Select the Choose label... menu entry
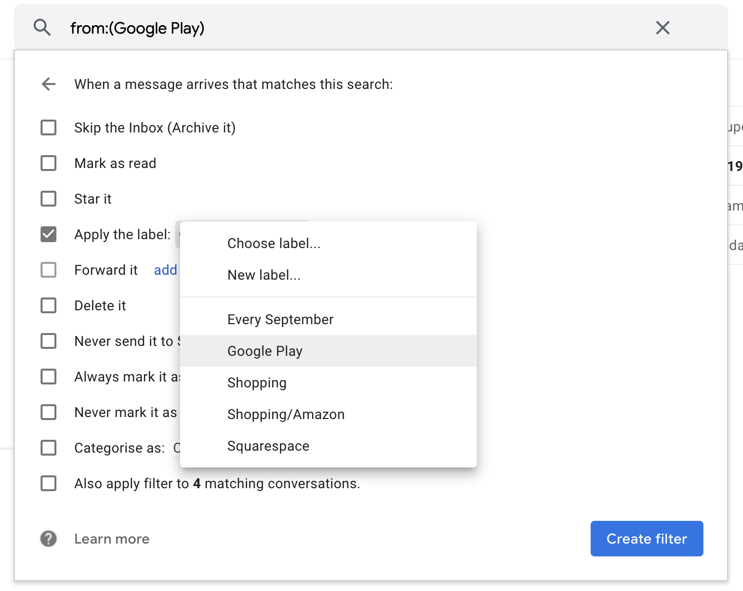This screenshot has height=591, width=743. 328,243
